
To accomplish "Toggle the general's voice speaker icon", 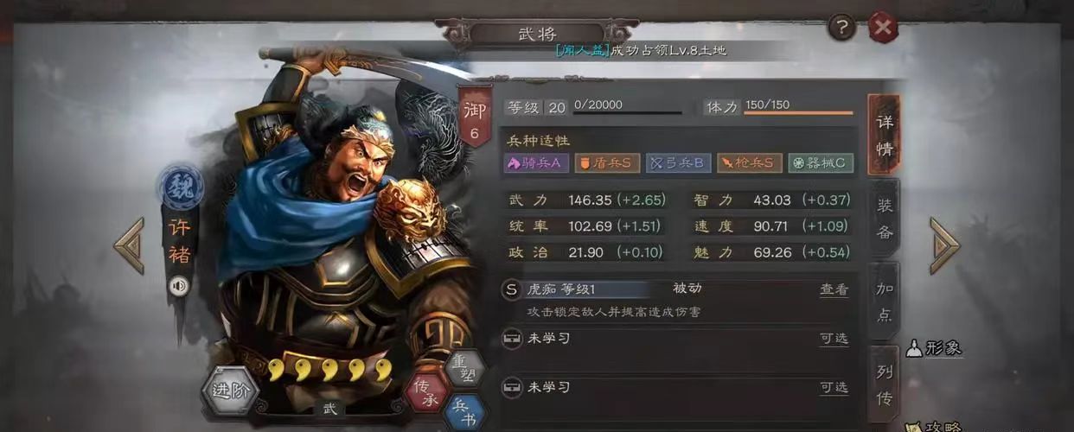I will click(x=179, y=286).
